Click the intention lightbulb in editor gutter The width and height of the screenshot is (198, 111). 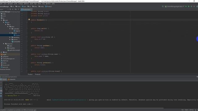[29, 20]
